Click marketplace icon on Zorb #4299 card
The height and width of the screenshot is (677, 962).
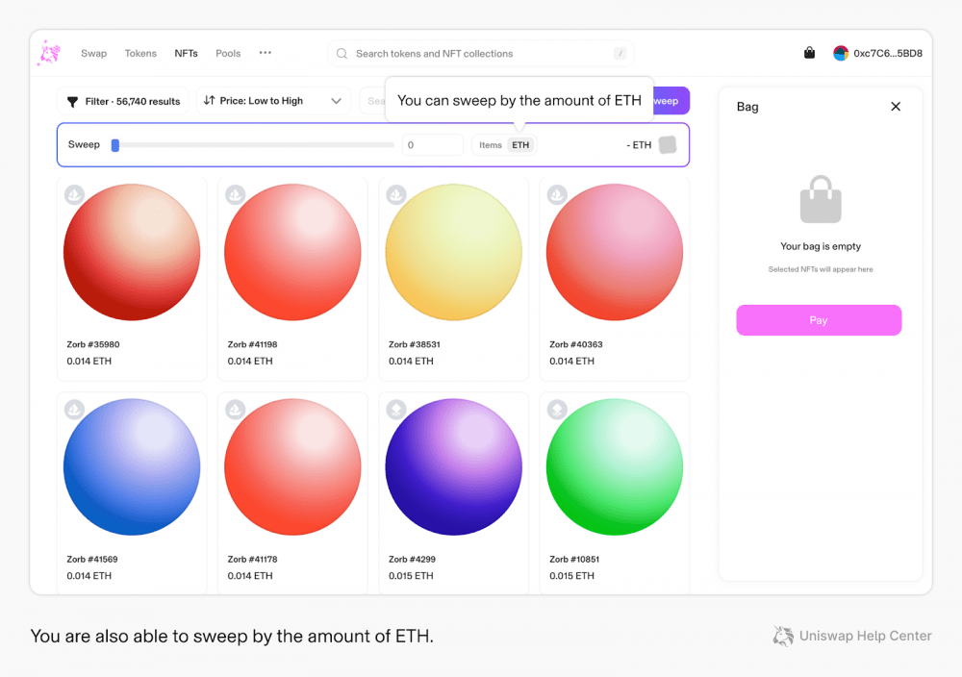(396, 409)
